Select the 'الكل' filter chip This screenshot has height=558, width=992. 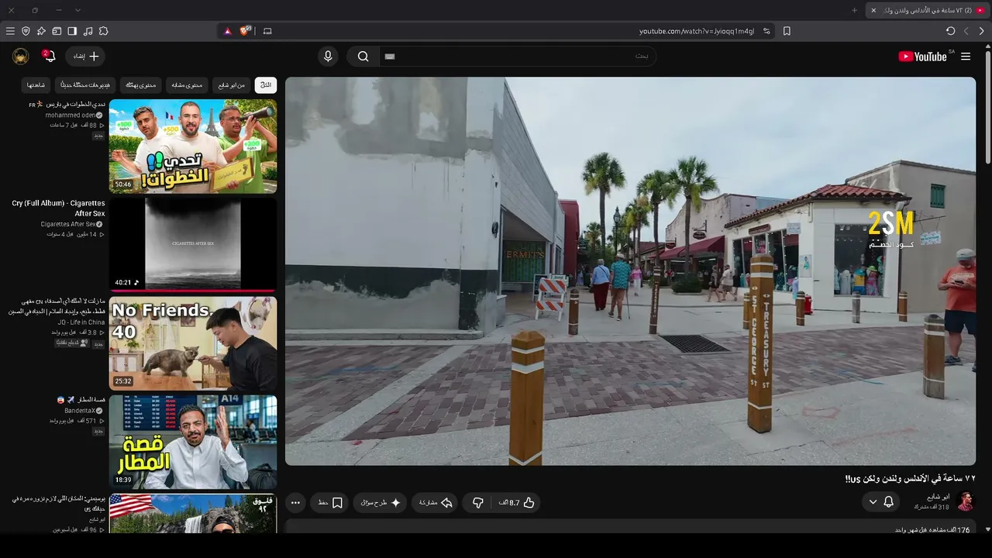coord(266,84)
